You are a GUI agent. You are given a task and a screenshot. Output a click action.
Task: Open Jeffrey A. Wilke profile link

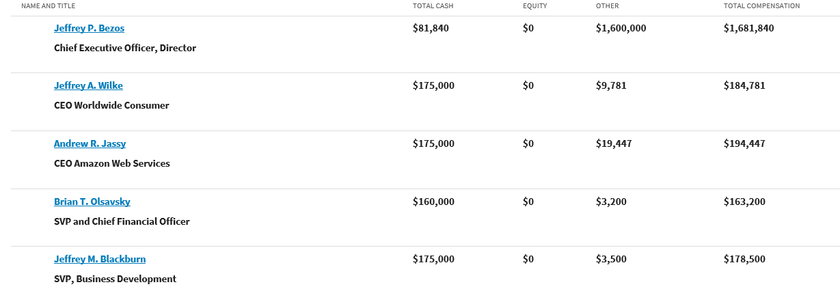coord(88,85)
